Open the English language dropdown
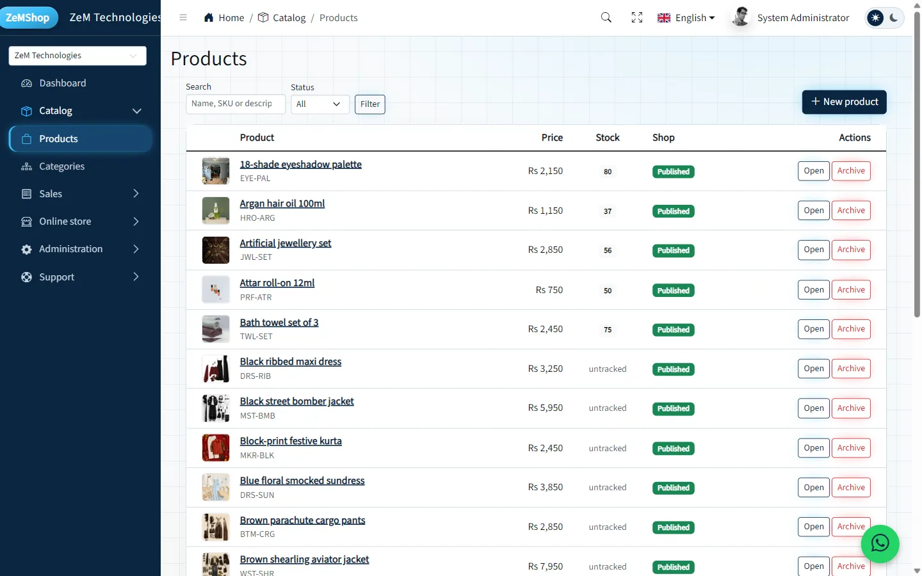Image resolution: width=922 pixels, height=576 pixels. click(x=686, y=18)
